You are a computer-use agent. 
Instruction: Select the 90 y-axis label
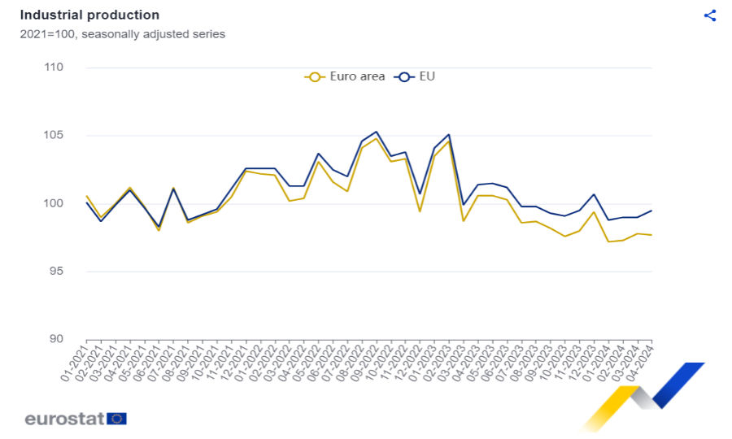tap(56, 340)
